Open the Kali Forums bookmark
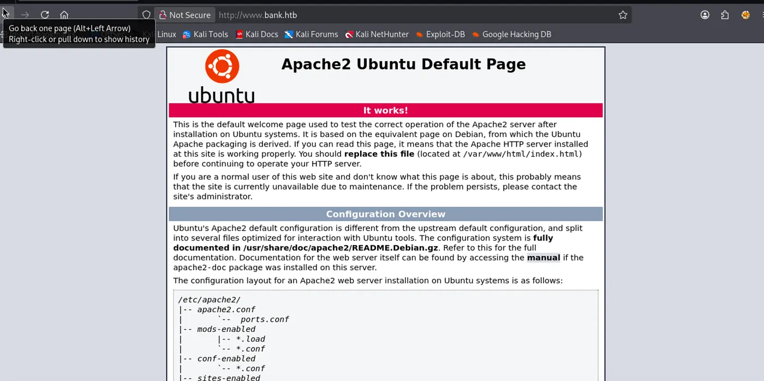Screen dimensions: 764x381 tap(311, 34)
